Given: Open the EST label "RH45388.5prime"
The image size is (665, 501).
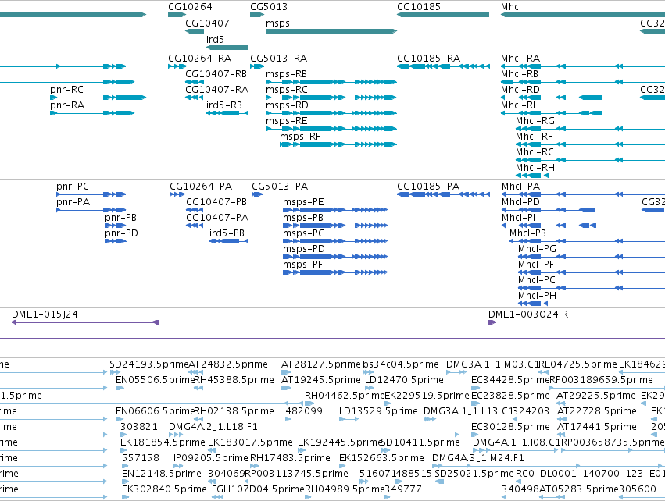Looking at the screenshot, I should tap(234, 380).
